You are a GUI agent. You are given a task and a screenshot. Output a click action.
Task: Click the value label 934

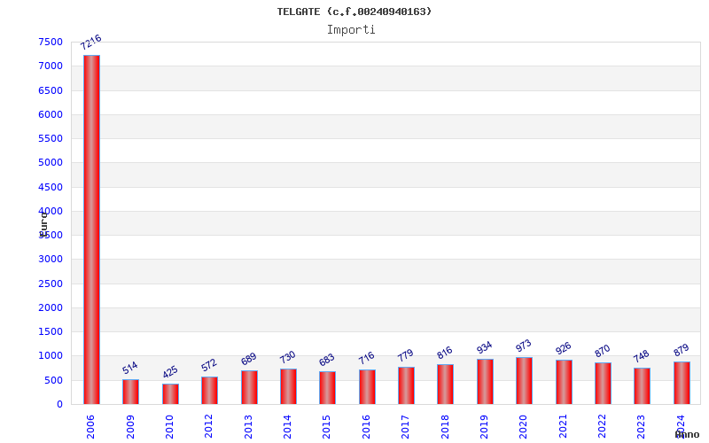tap(484, 347)
